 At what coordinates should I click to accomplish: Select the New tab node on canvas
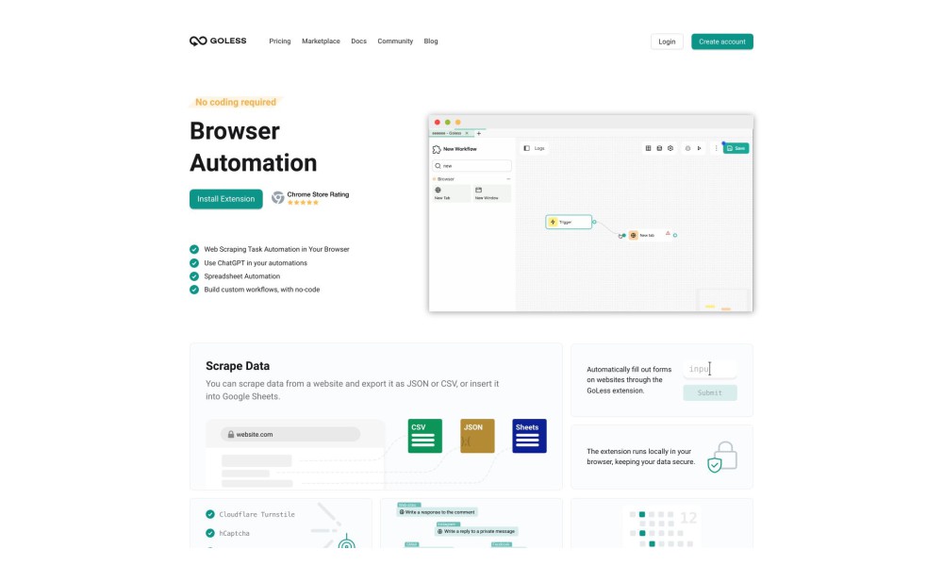point(649,235)
